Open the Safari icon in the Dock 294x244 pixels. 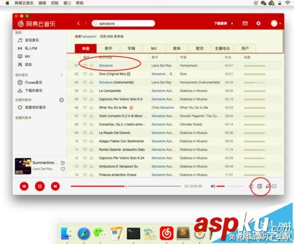(x=84, y=233)
